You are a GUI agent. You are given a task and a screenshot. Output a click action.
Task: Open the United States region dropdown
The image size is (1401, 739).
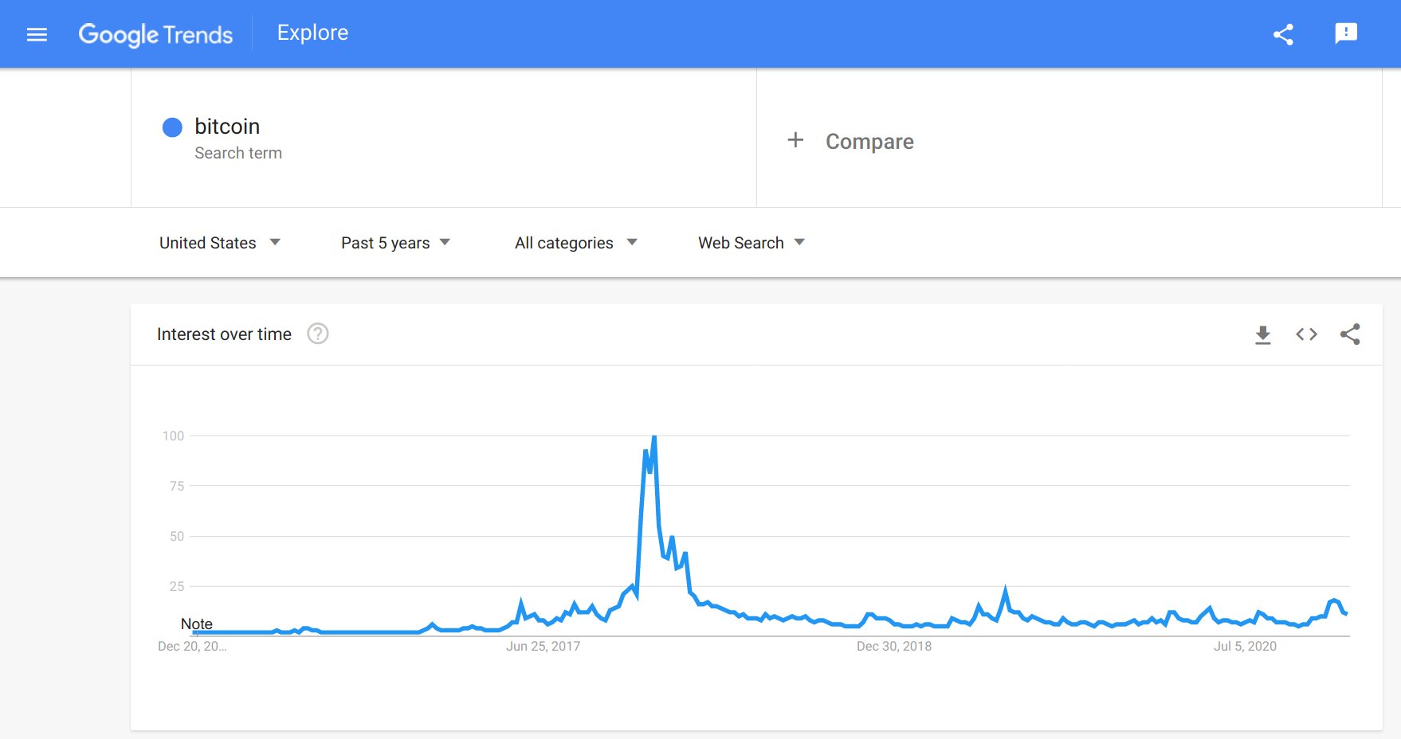pos(220,243)
